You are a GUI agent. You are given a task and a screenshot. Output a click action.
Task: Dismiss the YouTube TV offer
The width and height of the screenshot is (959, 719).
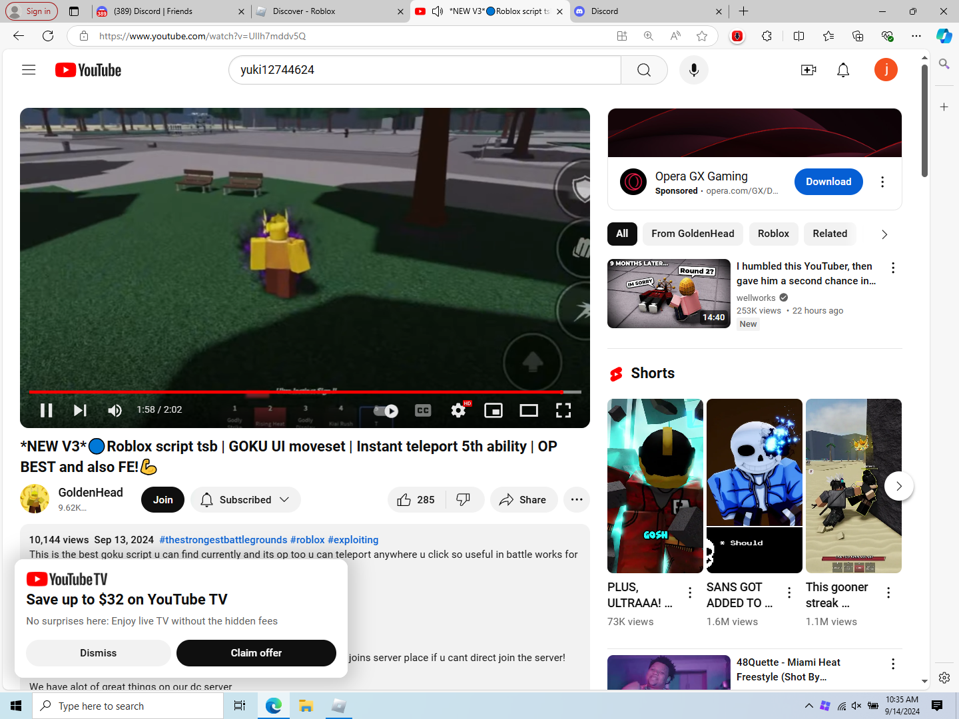pyautogui.click(x=99, y=653)
